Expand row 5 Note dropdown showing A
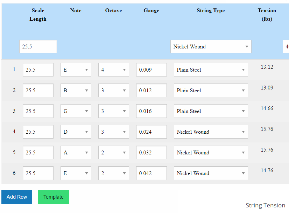This screenshot has width=289, height=213. click(76, 153)
